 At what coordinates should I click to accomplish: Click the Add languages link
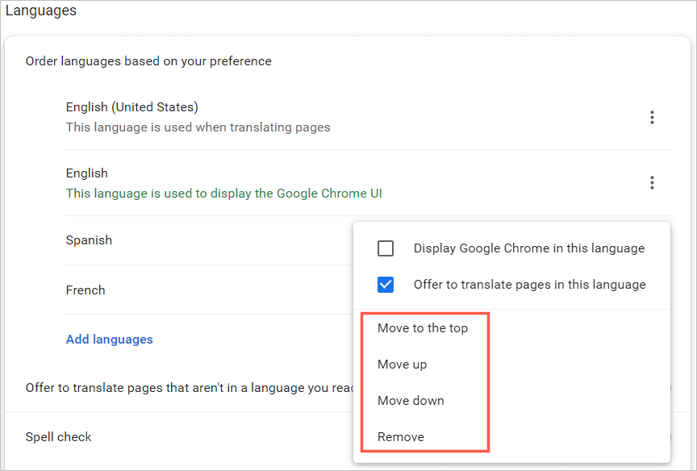(110, 340)
